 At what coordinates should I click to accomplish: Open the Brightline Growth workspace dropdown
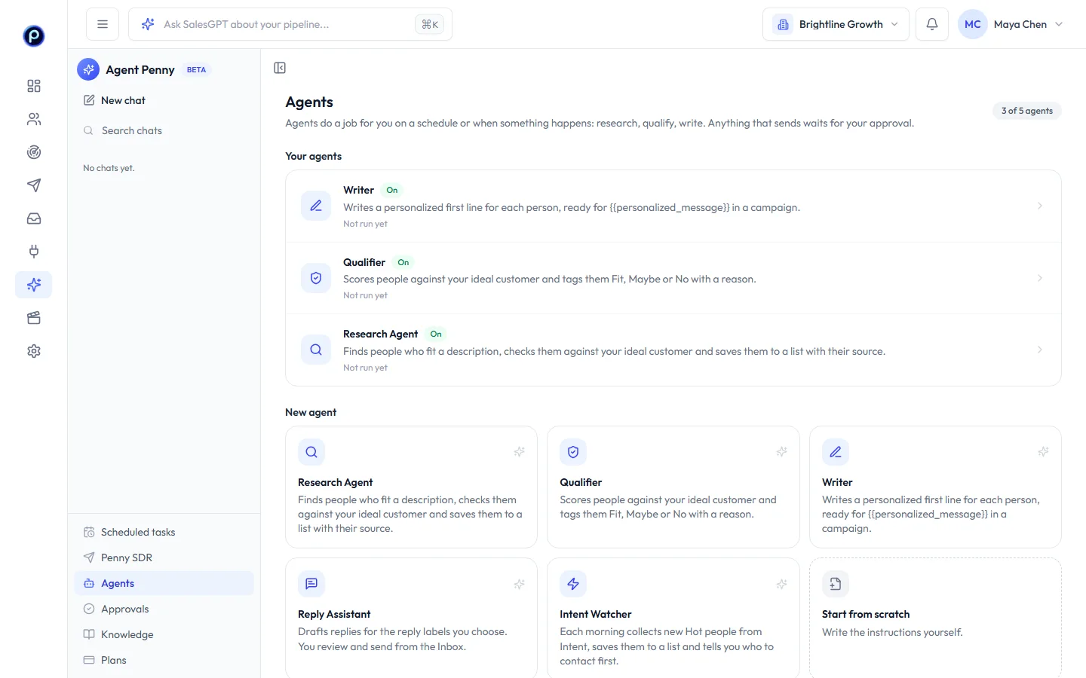click(x=836, y=24)
